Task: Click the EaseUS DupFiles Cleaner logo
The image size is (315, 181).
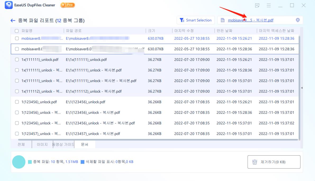Action: pos(9,5)
